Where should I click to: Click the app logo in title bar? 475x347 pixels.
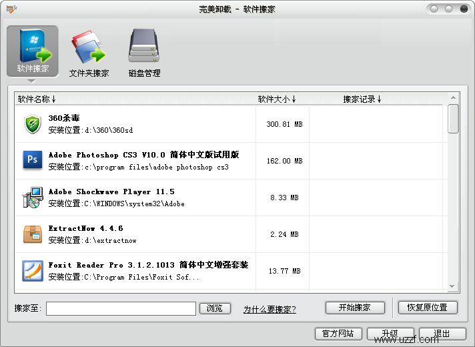(x=11, y=9)
